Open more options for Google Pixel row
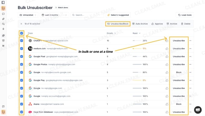This screenshot has width=205, height=116. pos(190,57)
